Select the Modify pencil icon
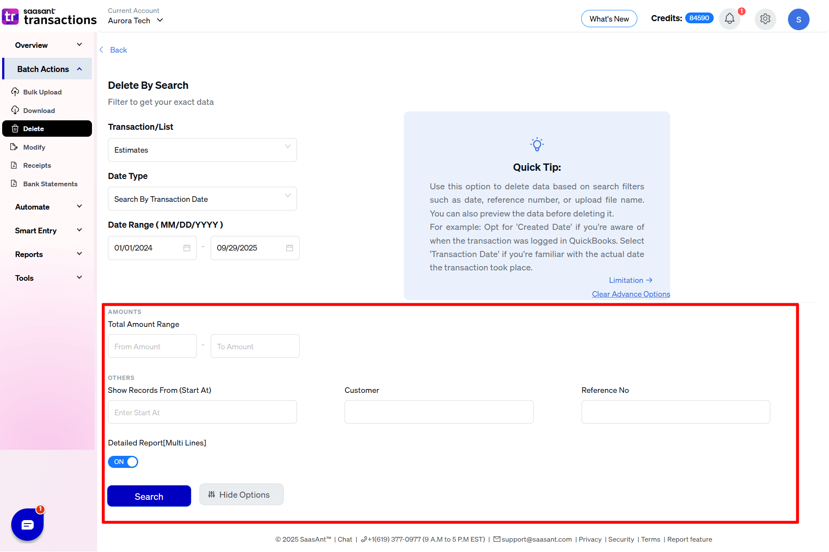This screenshot has height=552, width=829. click(14, 147)
